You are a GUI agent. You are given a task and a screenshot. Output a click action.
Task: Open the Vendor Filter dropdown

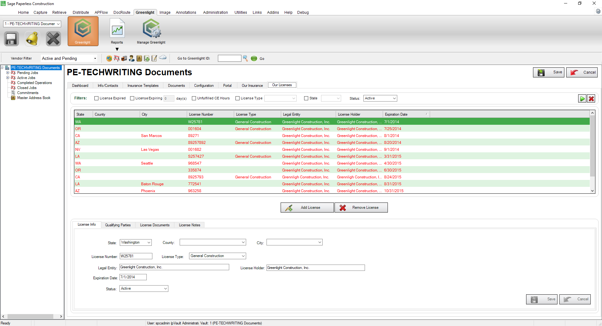pos(69,59)
